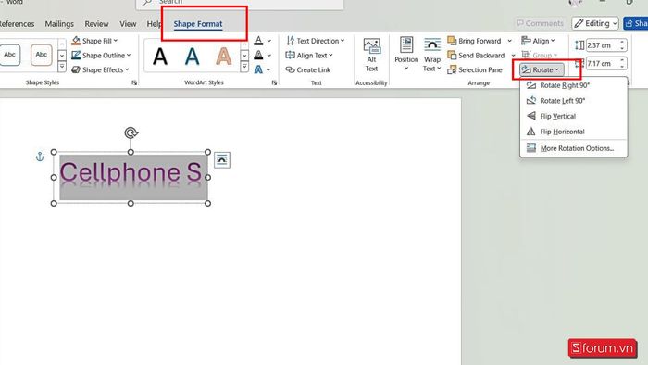Image resolution: width=648 pixels, height=365 pixels.
Task: Open the Align menu
Action: pyautogui.click(x=538, y=41)
